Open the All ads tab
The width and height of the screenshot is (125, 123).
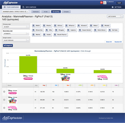tap(46, 12)
